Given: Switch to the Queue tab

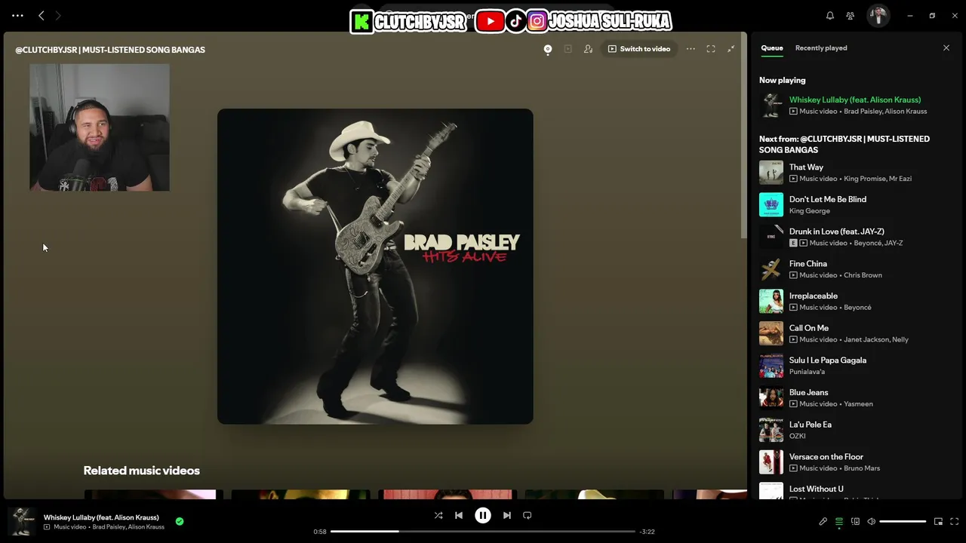Looking at the screenshot, I should (771, 48).
